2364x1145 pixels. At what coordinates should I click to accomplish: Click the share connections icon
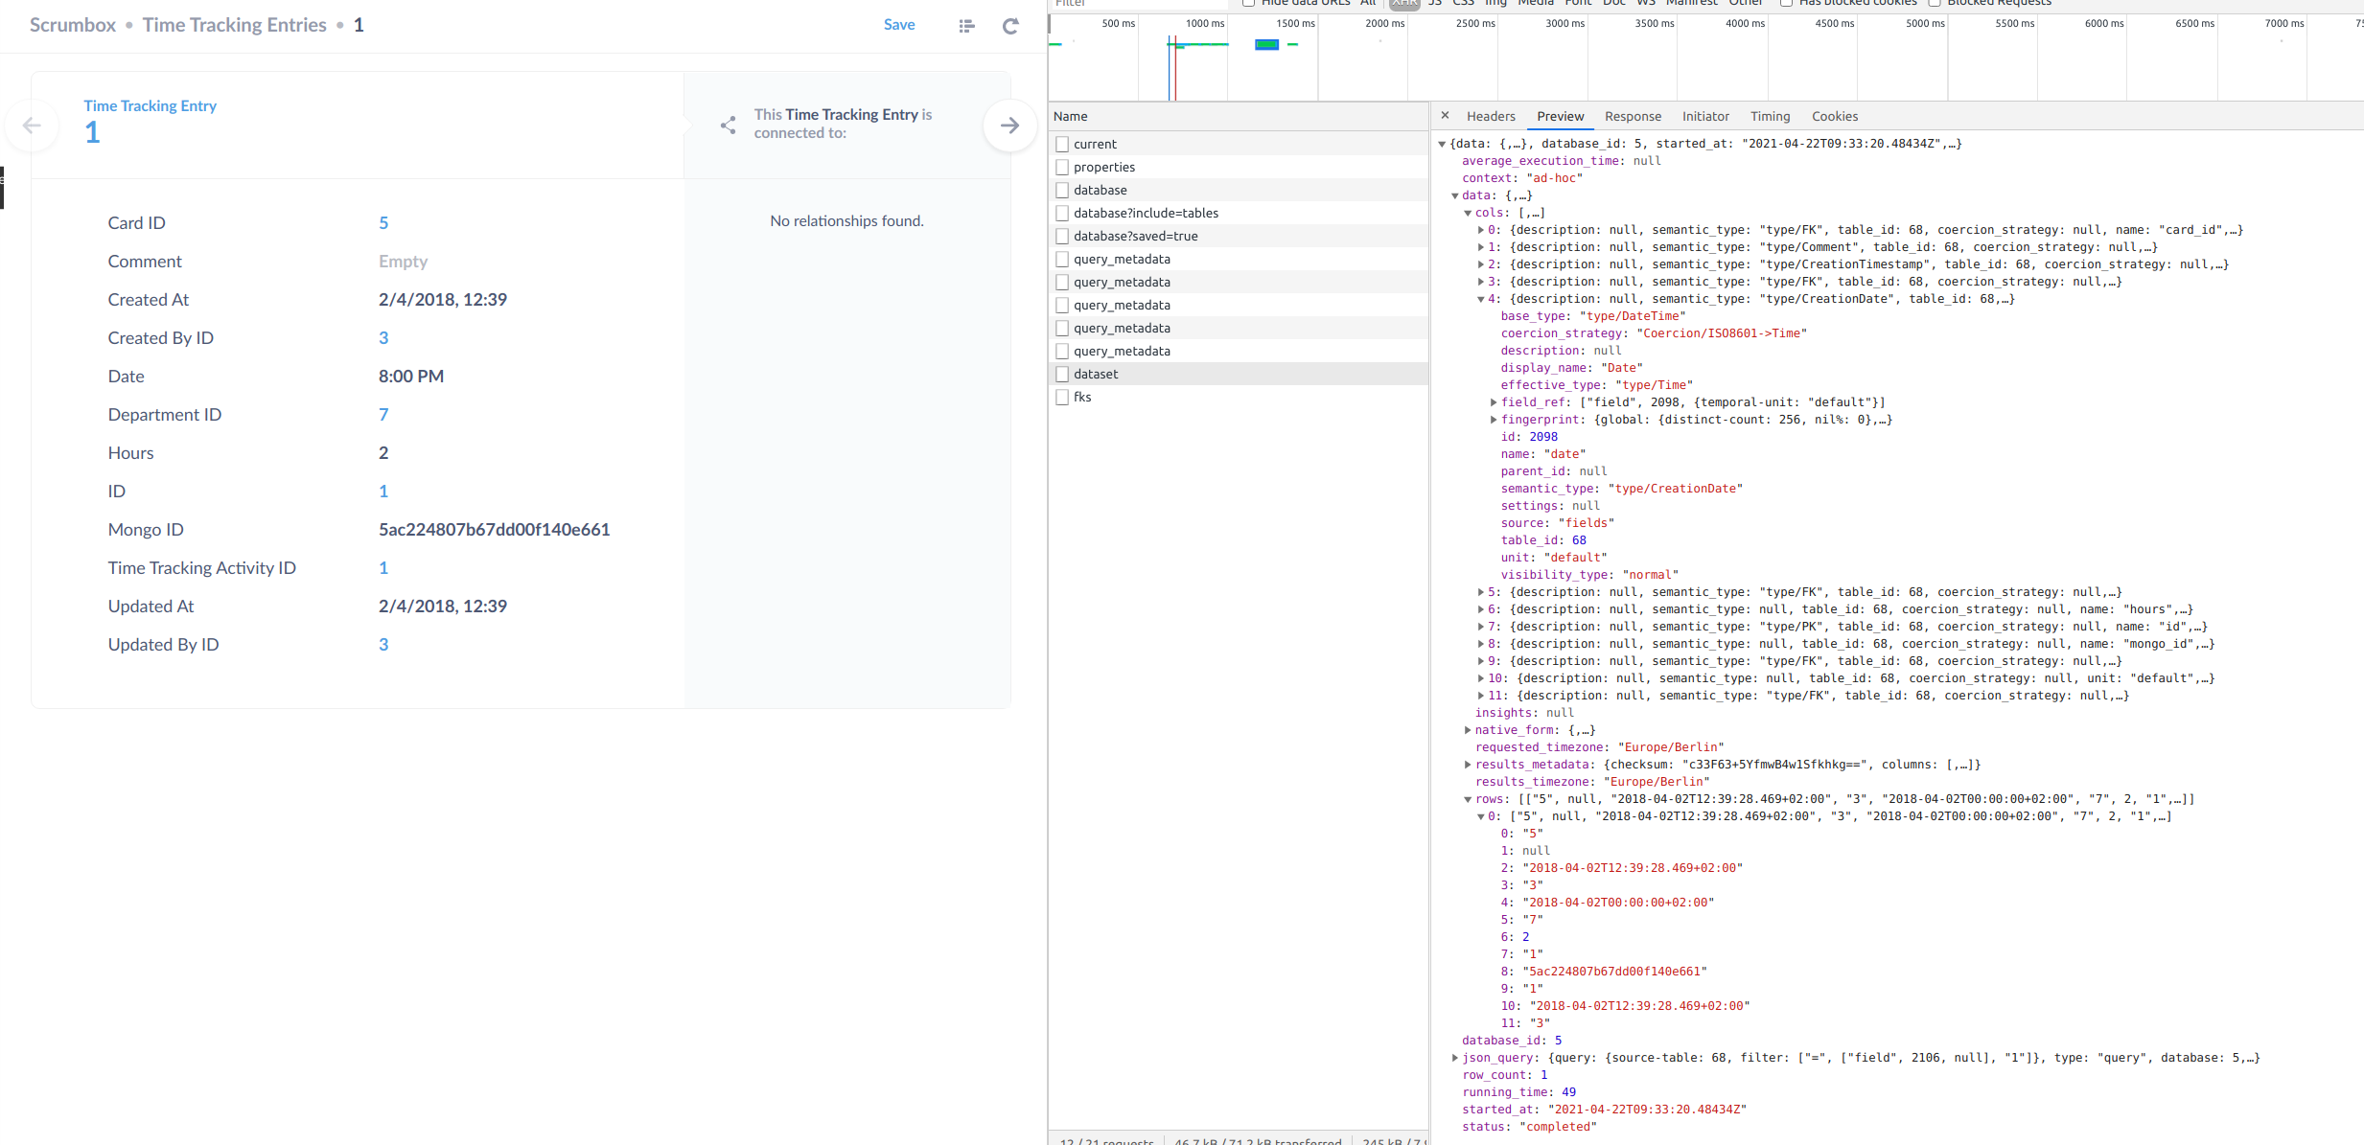729,125
